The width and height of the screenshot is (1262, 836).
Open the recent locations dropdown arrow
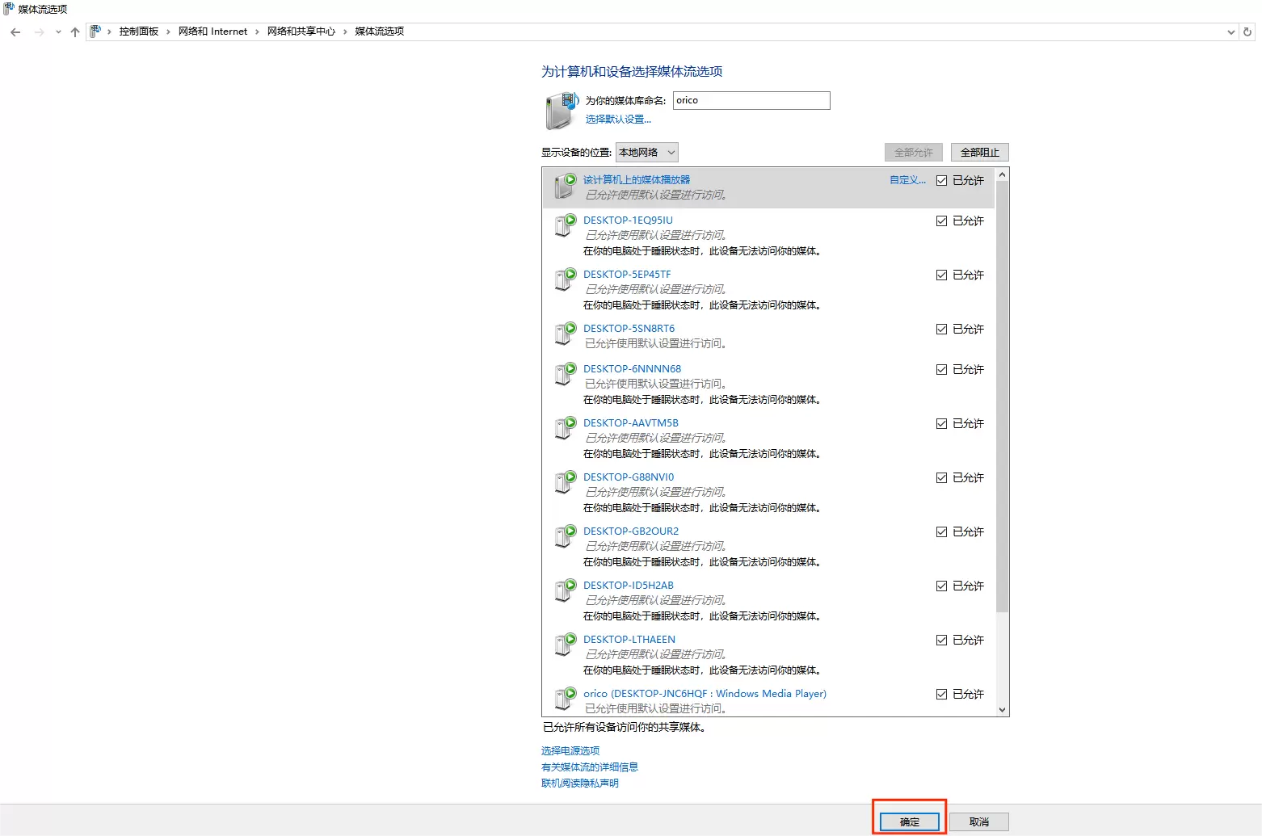58,32
